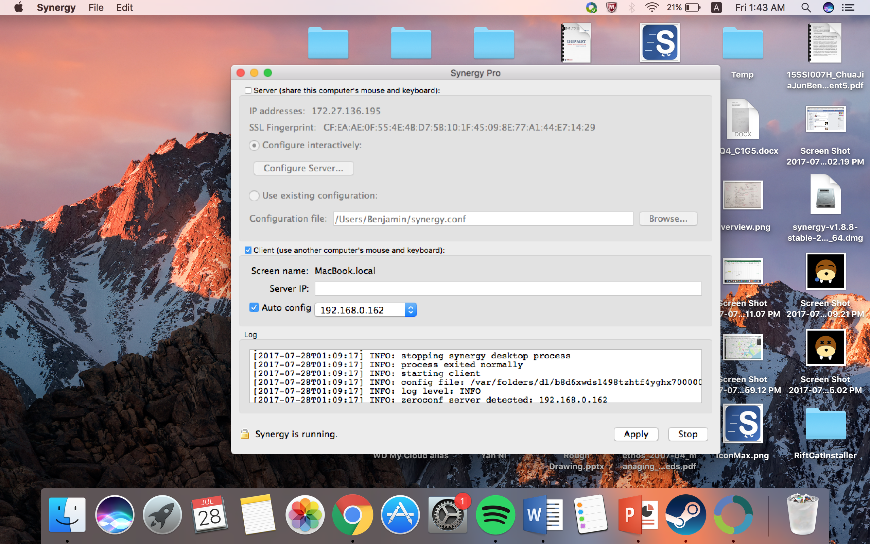The width and height of the screenshot is (870, 544).
Task: Select the UGPMET document on desktop
Action: 576,43
